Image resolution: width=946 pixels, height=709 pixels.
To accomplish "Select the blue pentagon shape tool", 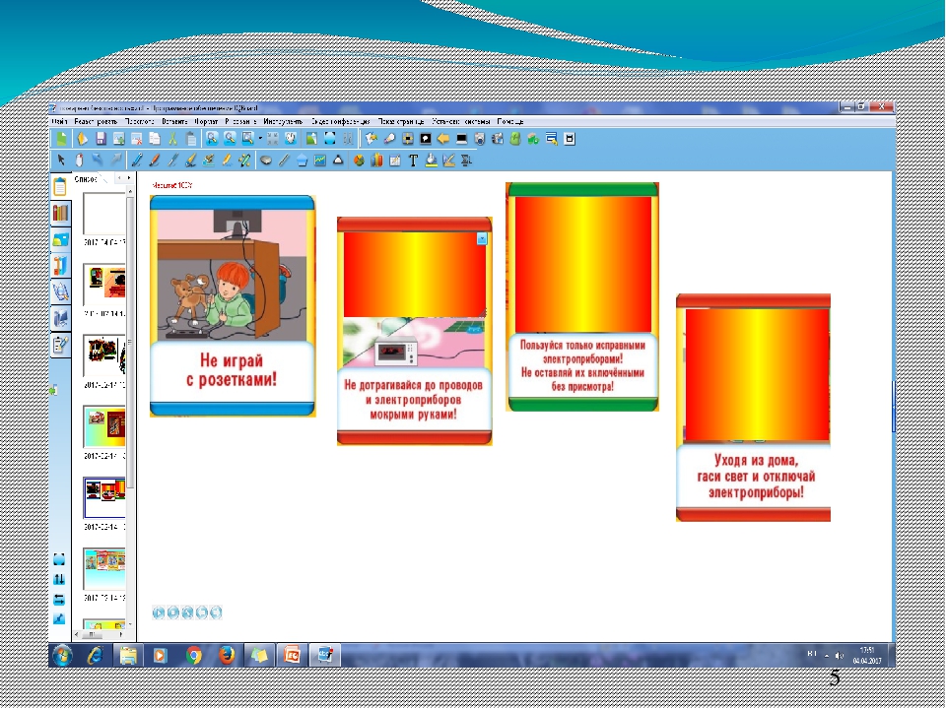I will coord(303,160).
